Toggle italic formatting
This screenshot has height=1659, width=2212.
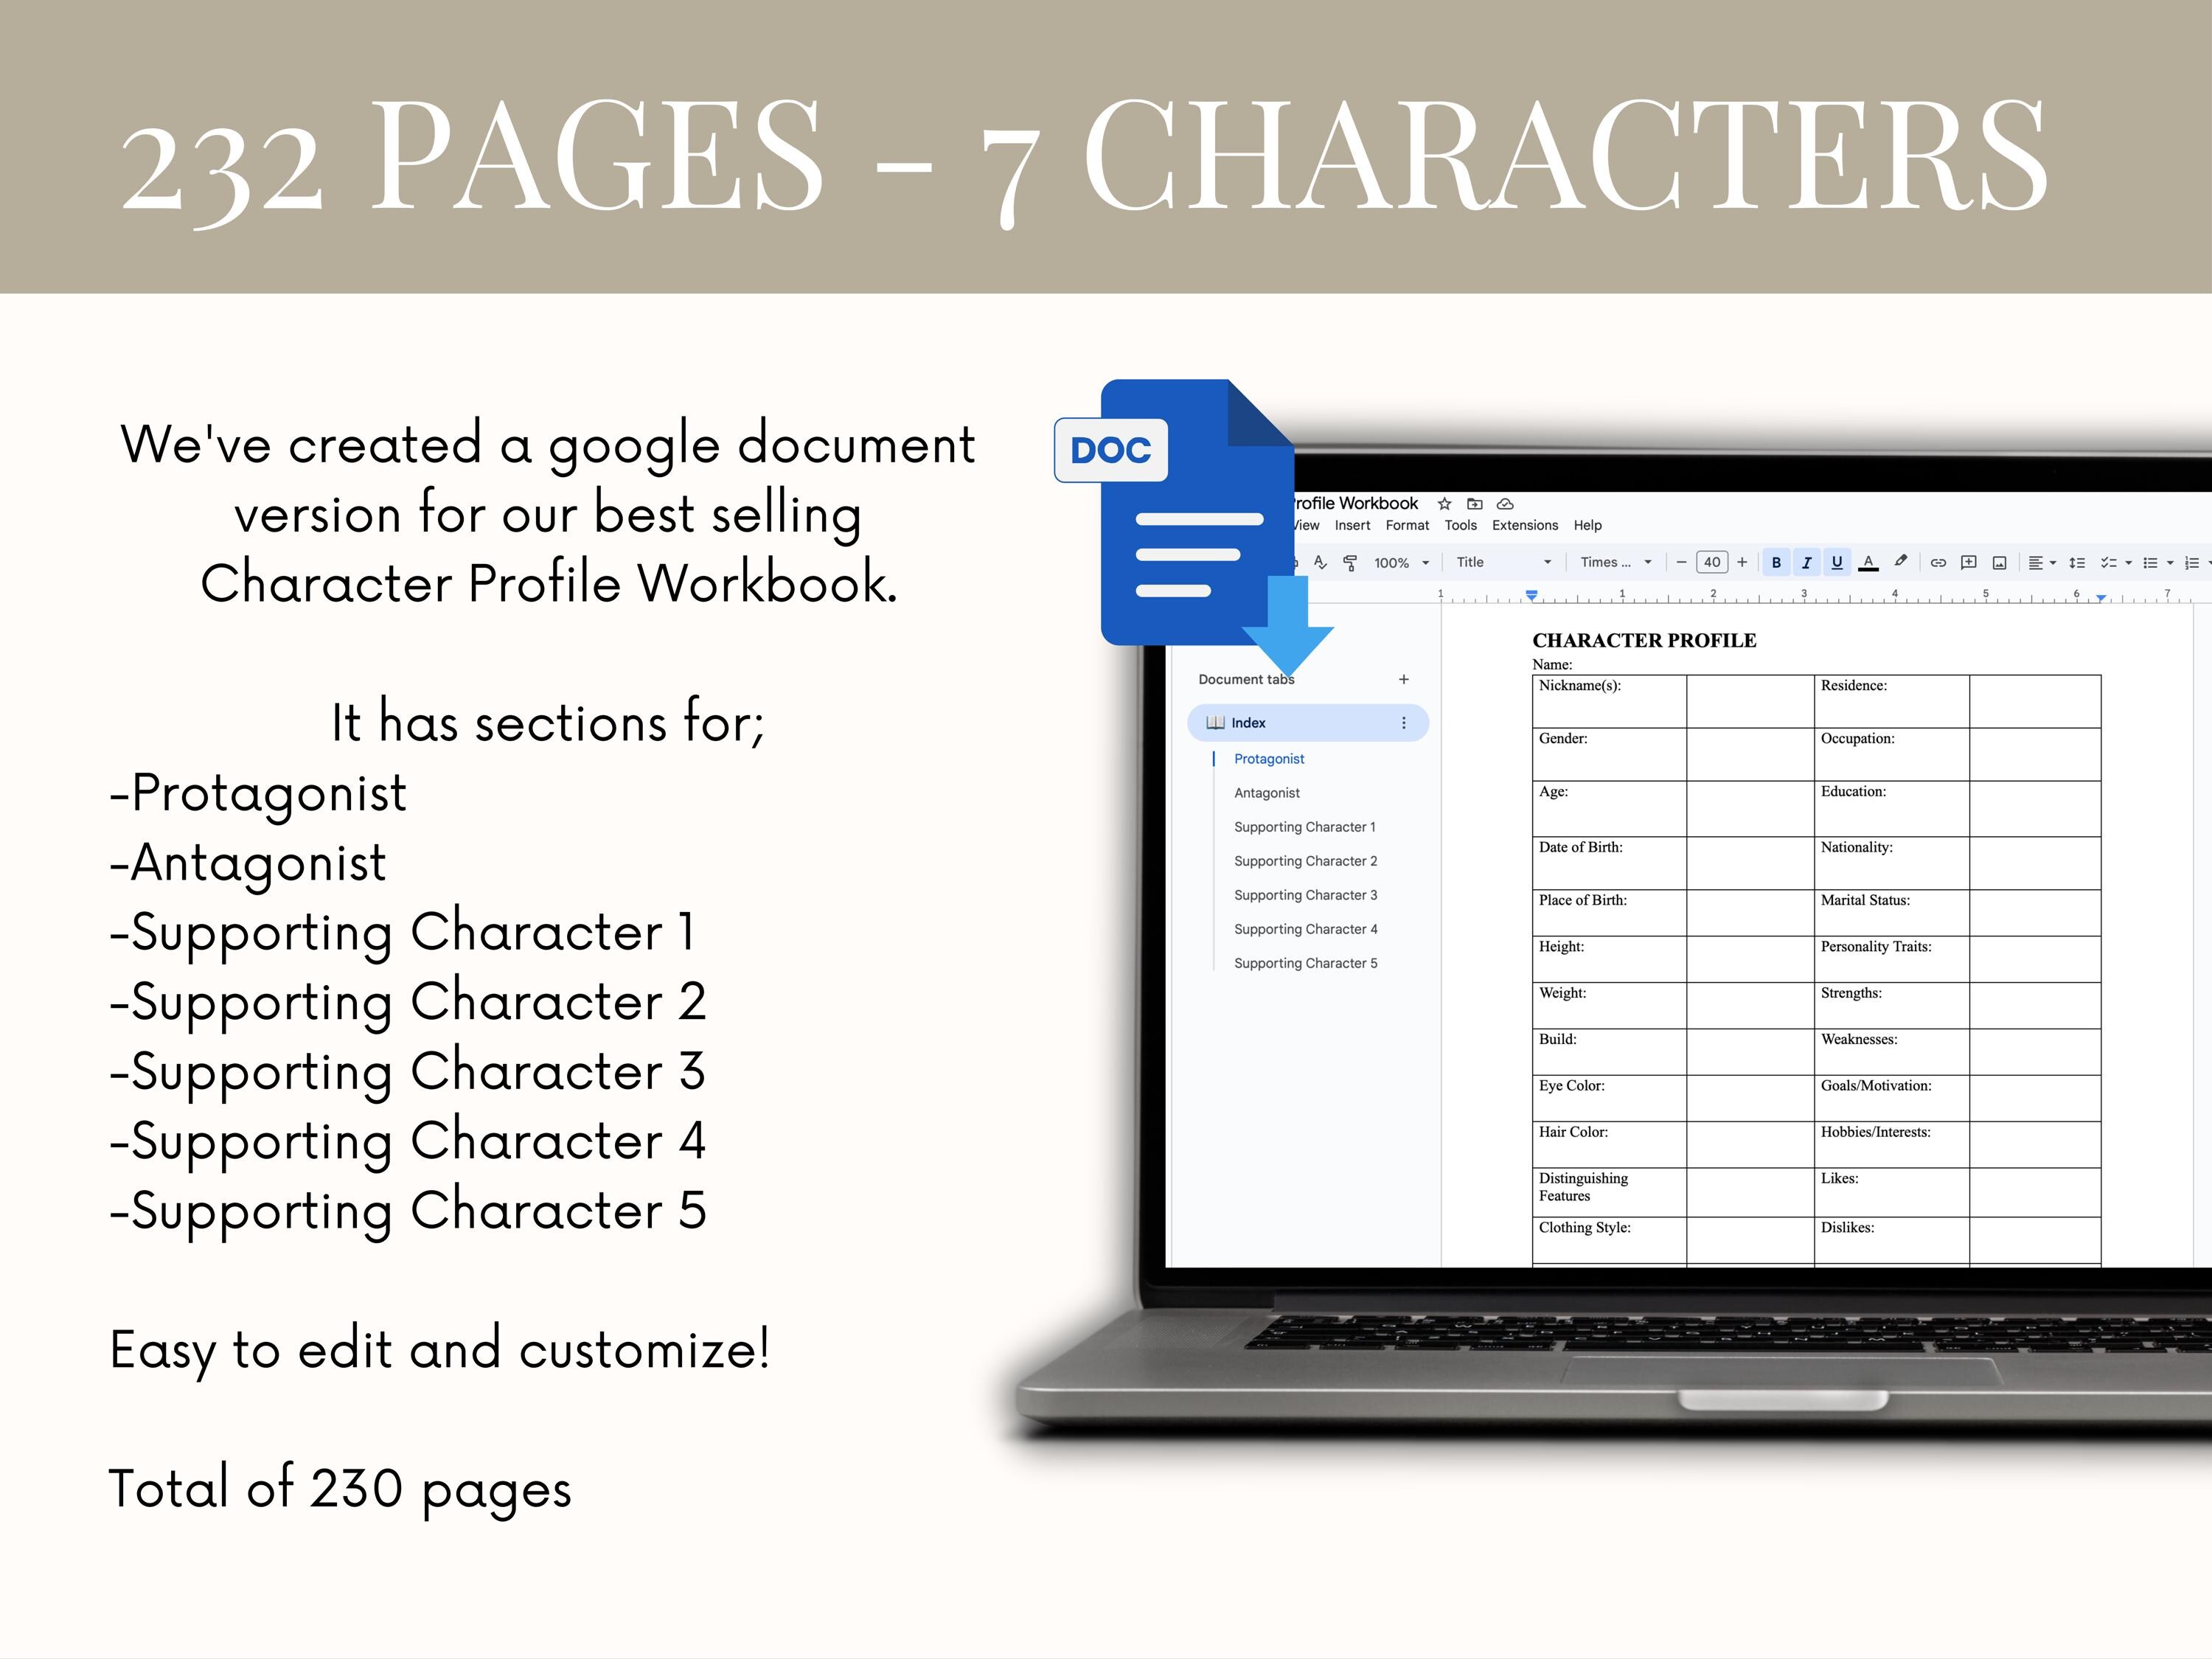click(1806, 562)
